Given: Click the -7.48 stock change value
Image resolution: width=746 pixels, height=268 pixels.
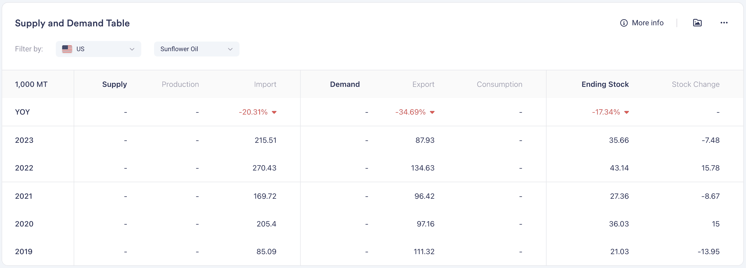Looking at the screenshot, I should tap(710, 140).
